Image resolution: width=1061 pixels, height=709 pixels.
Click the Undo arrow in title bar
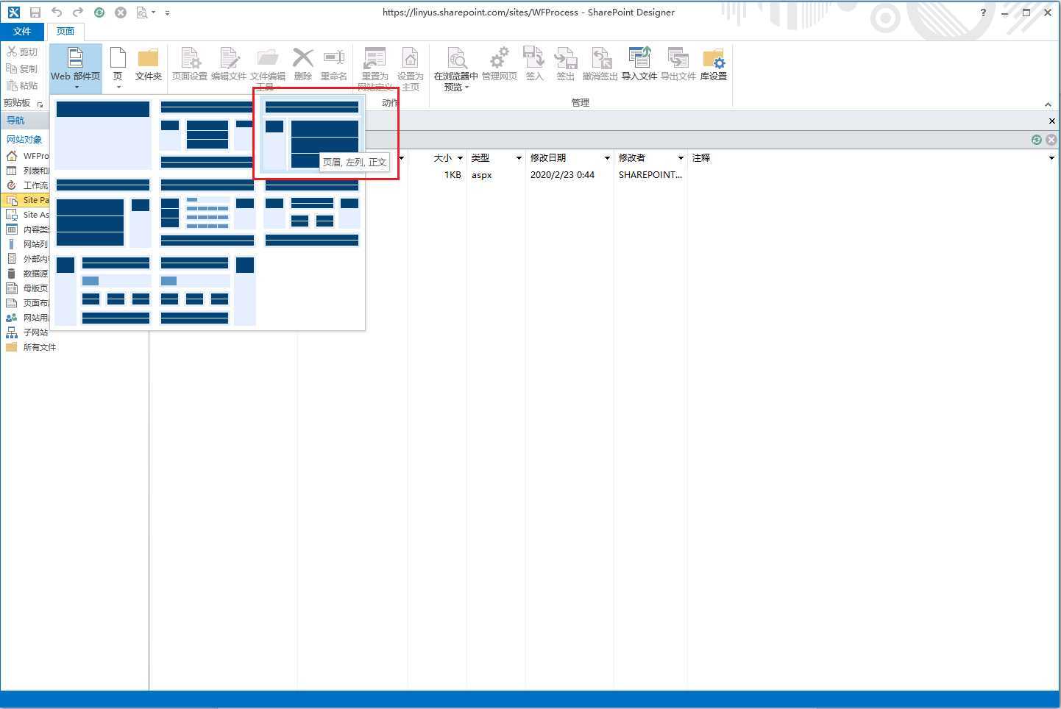[x=57, y=13]
